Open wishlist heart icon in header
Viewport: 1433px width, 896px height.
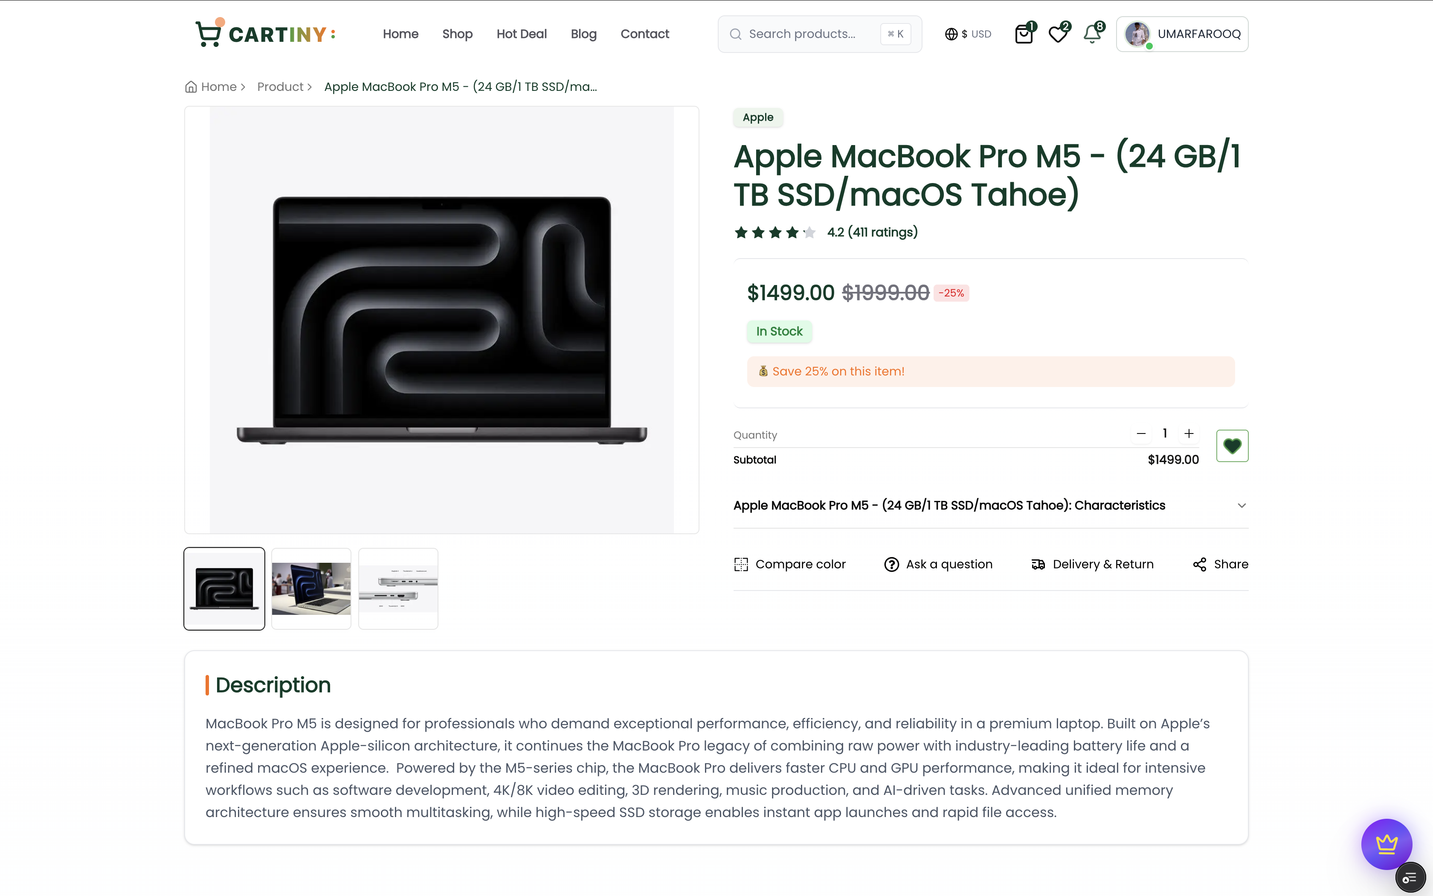coord(1058,35)
